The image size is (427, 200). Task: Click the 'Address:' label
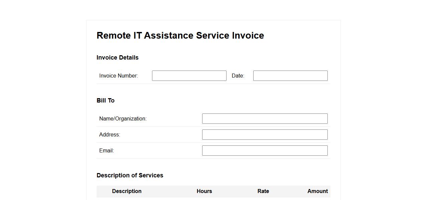click(110, 134)
